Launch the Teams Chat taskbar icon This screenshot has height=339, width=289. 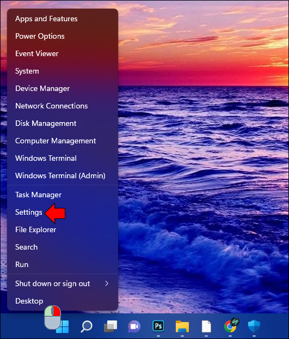pos(134,326)
